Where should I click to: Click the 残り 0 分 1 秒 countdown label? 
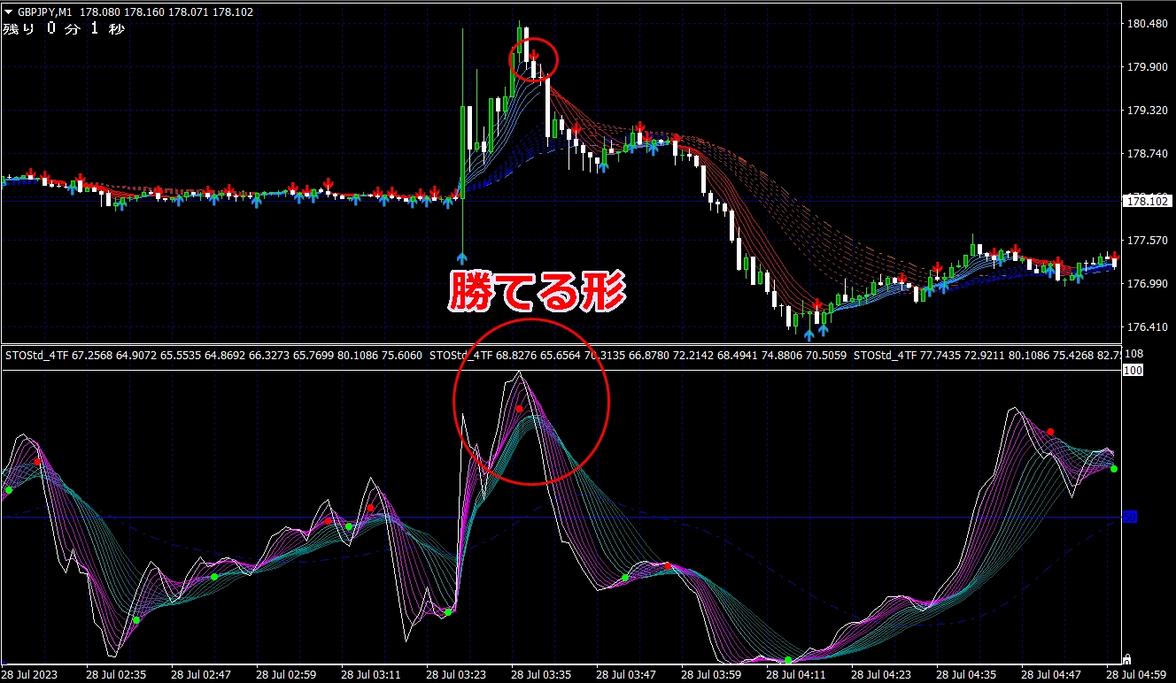(64, 29)
